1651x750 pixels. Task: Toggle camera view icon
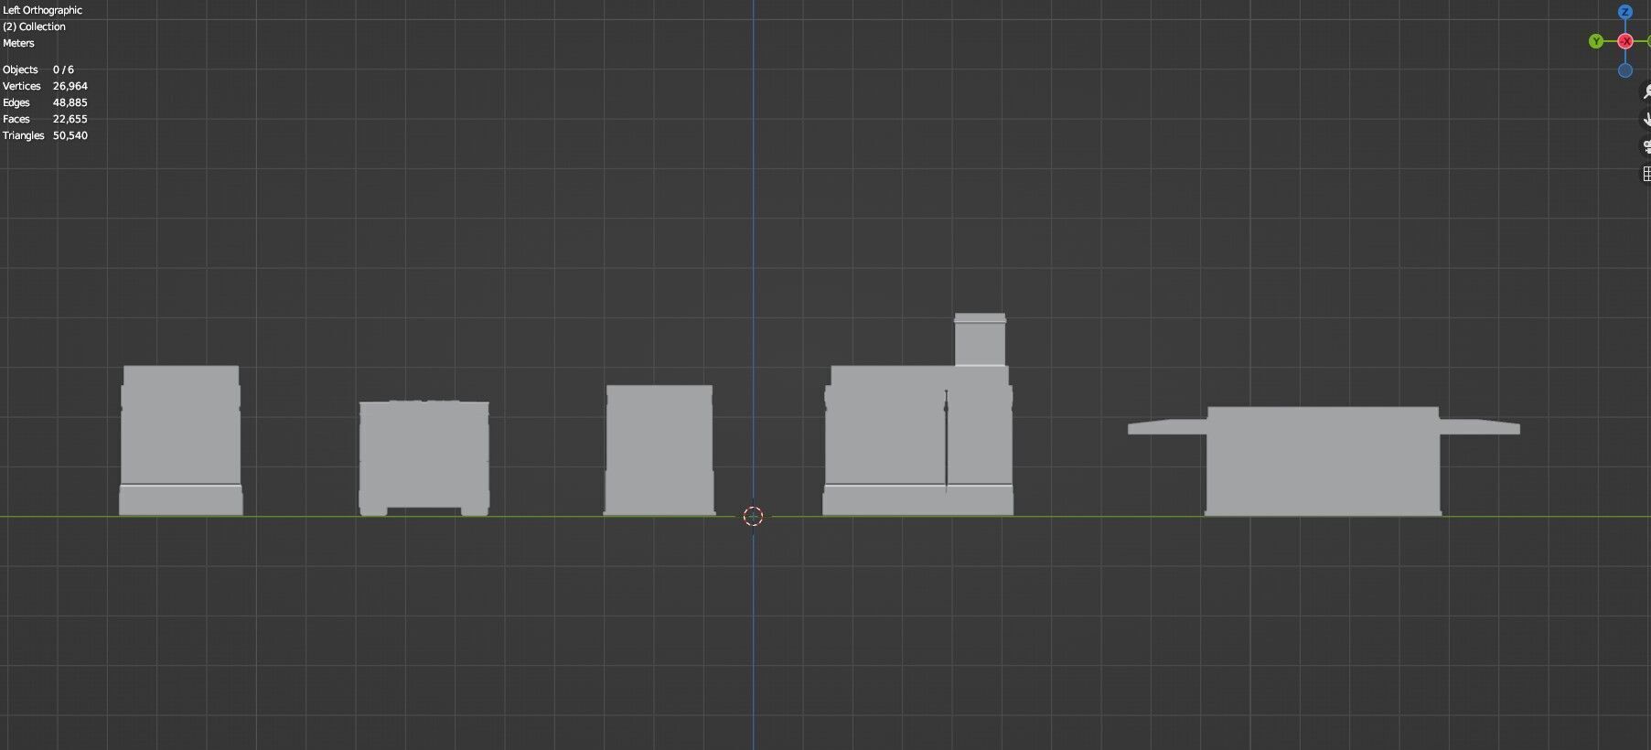(1646, 146)
